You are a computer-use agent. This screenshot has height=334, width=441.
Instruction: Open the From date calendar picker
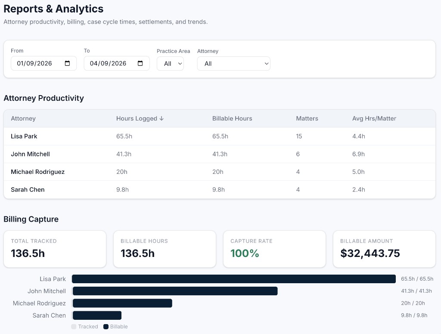coord(68,63)
